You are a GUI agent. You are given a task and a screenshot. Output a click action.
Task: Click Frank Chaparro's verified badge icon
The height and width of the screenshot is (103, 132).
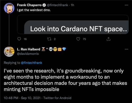[44, 5]
